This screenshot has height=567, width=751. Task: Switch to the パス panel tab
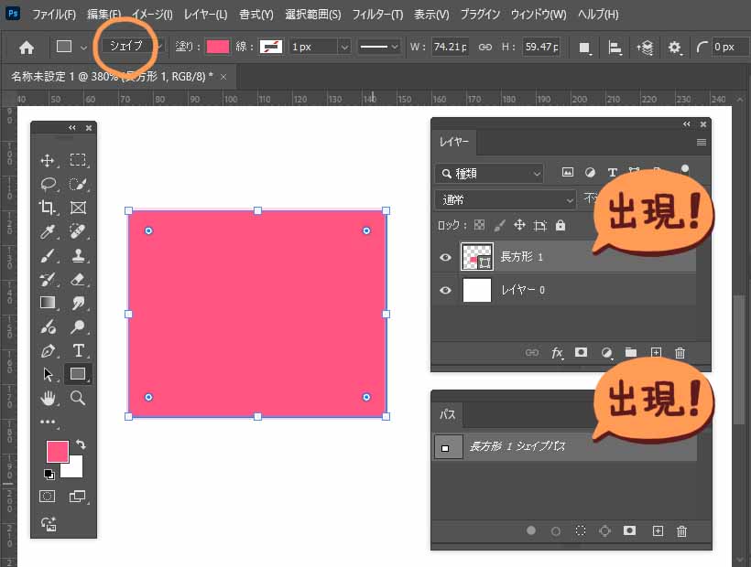pyautogui.click(x=448, y=414)
